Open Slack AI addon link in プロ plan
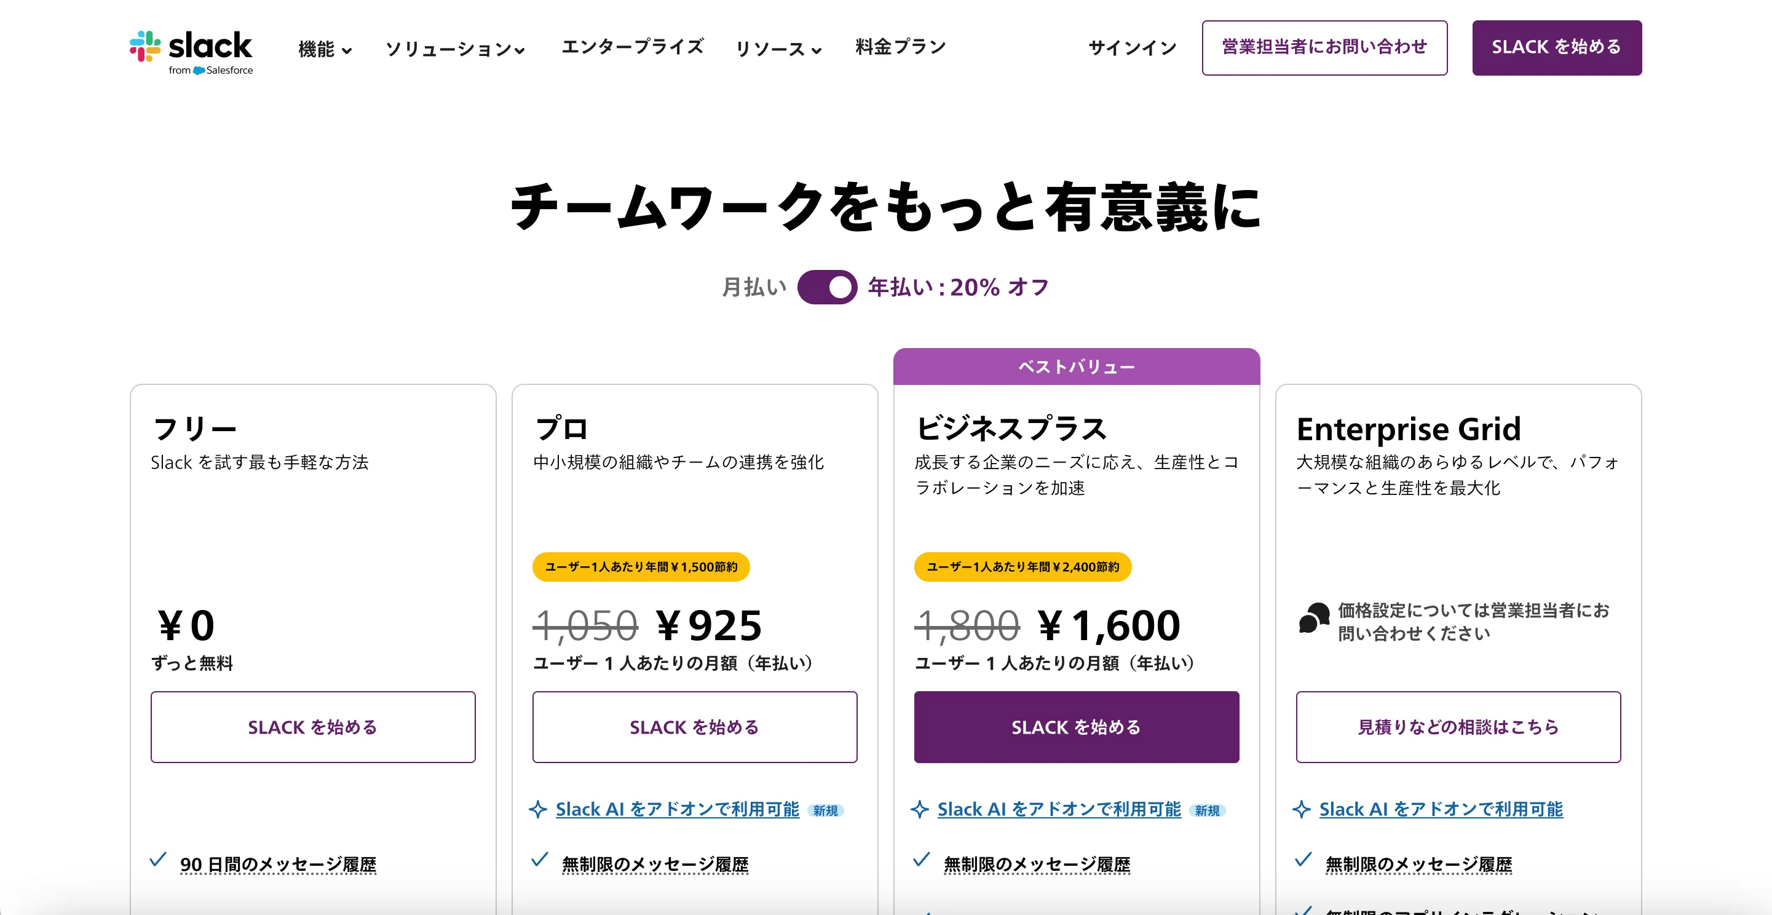Screen dimensions: 1772x915 [678, 809]
